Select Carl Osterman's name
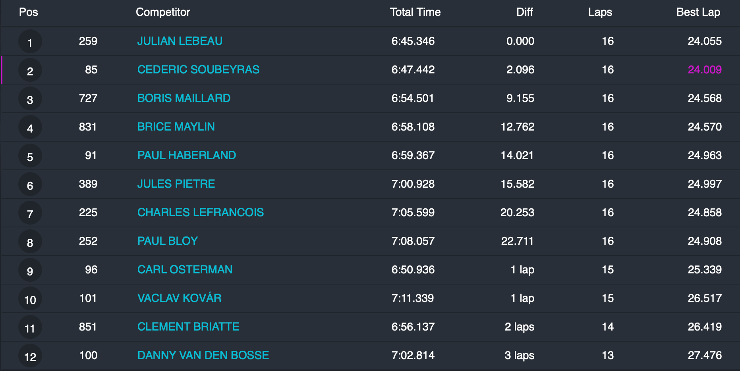740x371 pixels. click(185, 270)
